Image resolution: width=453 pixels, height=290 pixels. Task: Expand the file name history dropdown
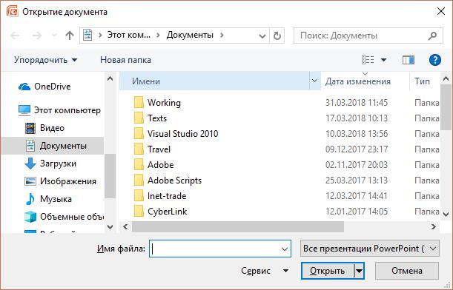coord(285,249)
